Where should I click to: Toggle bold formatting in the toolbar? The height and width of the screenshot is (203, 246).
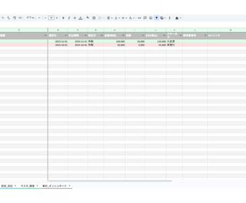(63, 18)
